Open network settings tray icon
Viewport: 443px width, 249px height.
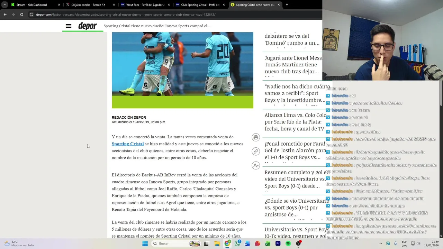[412, 243]
